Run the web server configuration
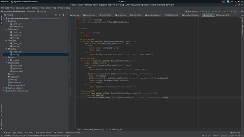This screenshot has height=137, width=244. pos(203,11)
